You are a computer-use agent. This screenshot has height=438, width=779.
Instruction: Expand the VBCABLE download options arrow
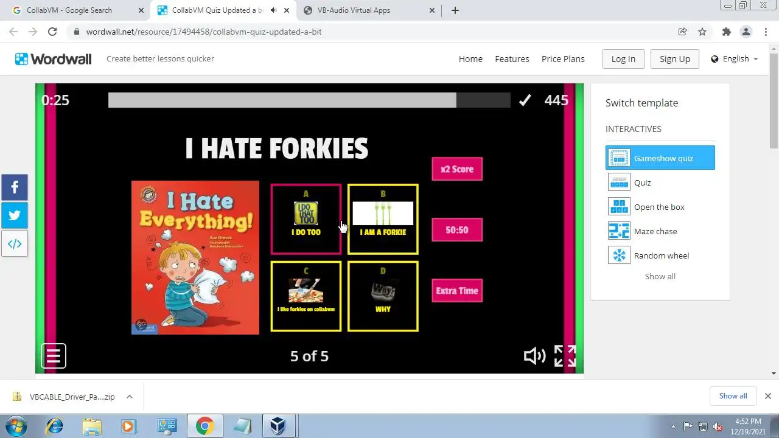click(130, 397)
